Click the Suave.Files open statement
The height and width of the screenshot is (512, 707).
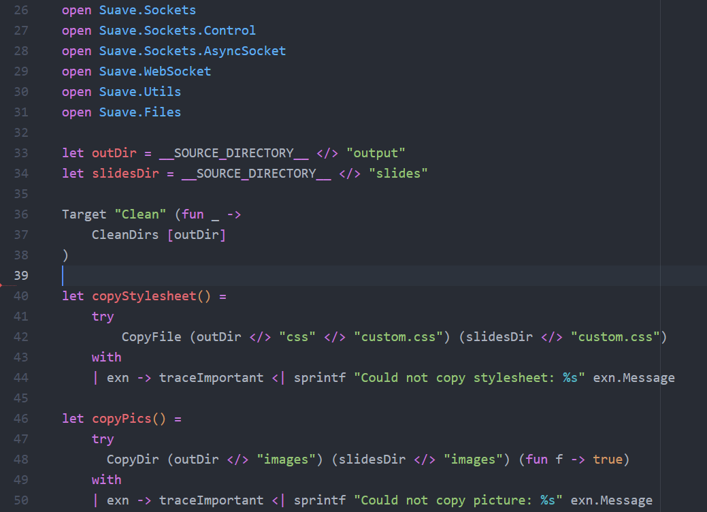(139, 112)
